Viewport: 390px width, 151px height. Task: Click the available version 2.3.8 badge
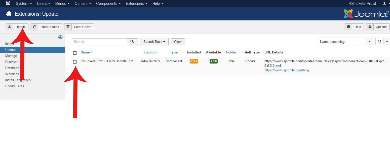[214, 61]
